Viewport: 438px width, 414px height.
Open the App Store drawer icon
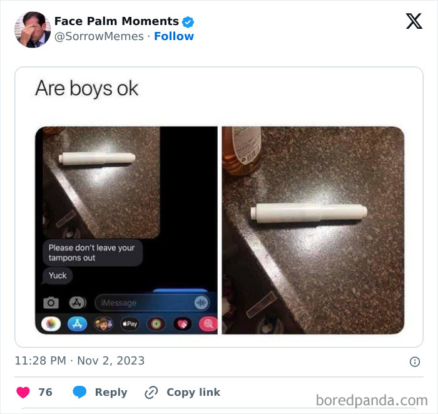pos(78,303)
